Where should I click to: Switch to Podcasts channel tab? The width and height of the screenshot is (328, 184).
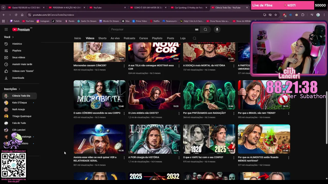tap(129, 38)
